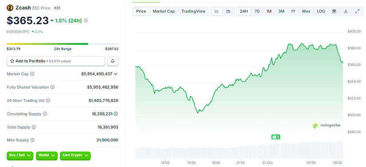Click the 2.3% BTC change text
This screenshot has height=167, width=366.
pyautogui.click(x=39, y=32)
